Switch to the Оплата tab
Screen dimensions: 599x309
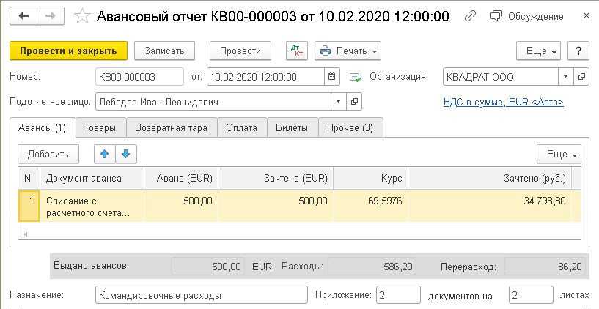click(241, 128)
